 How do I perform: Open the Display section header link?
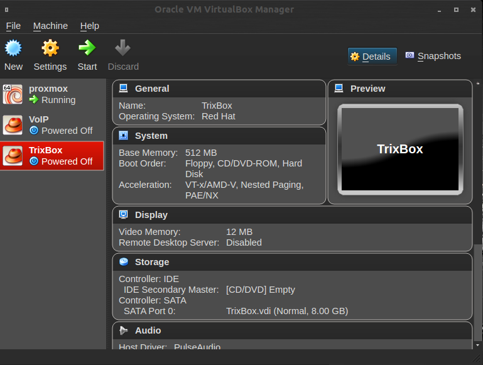[151, 215]
